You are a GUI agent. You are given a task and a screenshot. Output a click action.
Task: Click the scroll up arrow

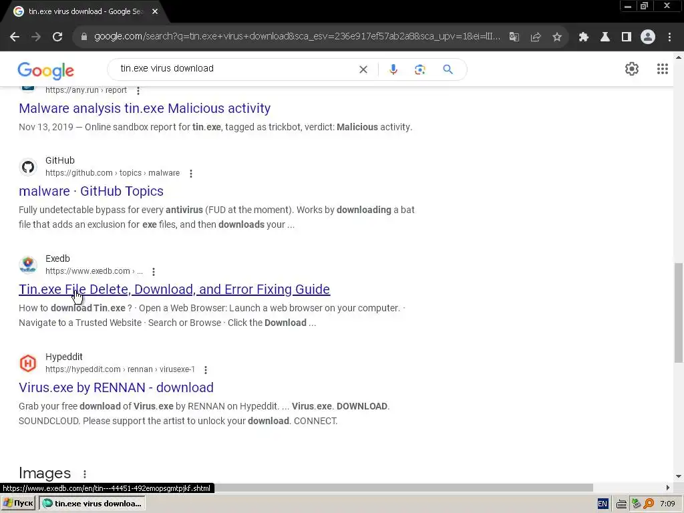[679, 57]
